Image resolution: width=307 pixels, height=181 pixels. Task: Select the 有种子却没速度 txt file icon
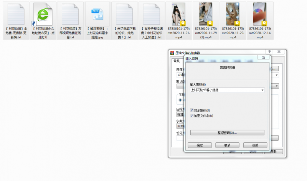click(x=152, y=14)
